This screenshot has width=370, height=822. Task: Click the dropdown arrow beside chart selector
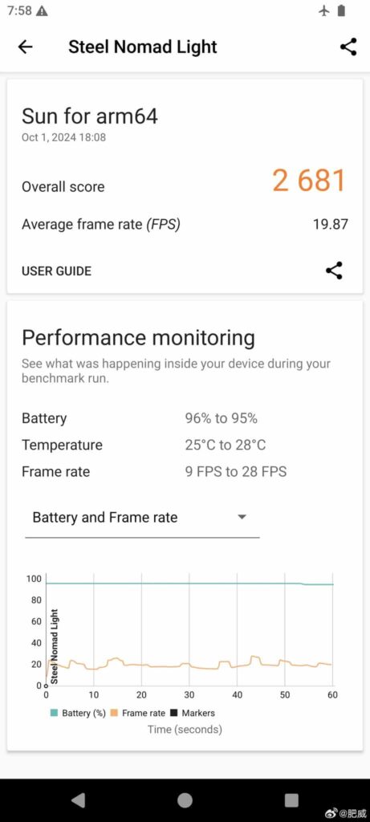[x=242, y=517]
